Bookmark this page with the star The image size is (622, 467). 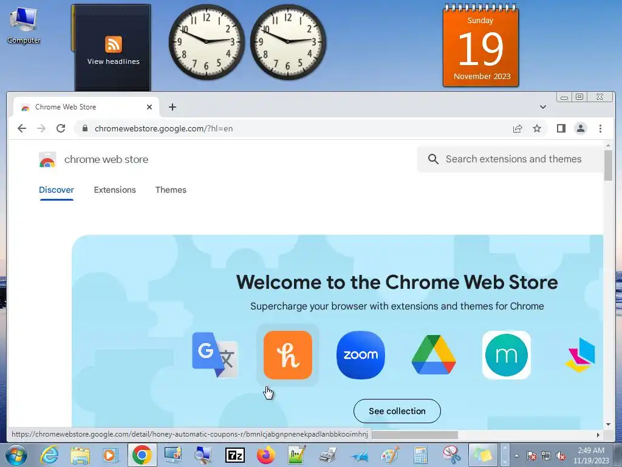537,129
